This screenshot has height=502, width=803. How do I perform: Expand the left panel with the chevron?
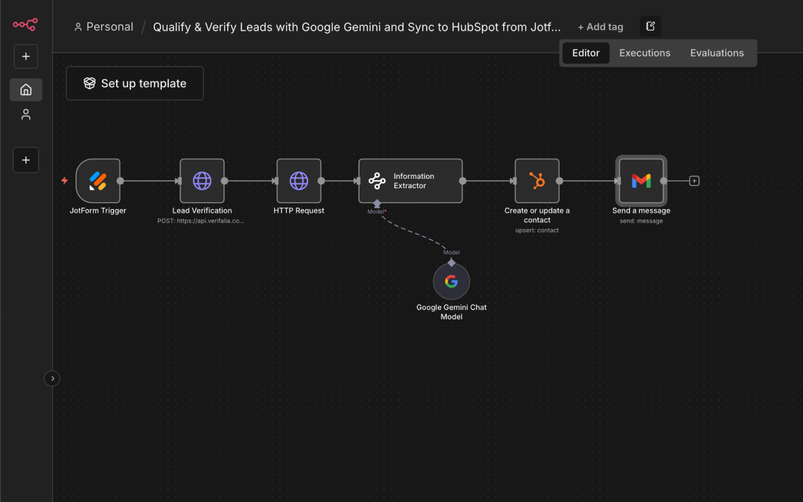point(52,378)
